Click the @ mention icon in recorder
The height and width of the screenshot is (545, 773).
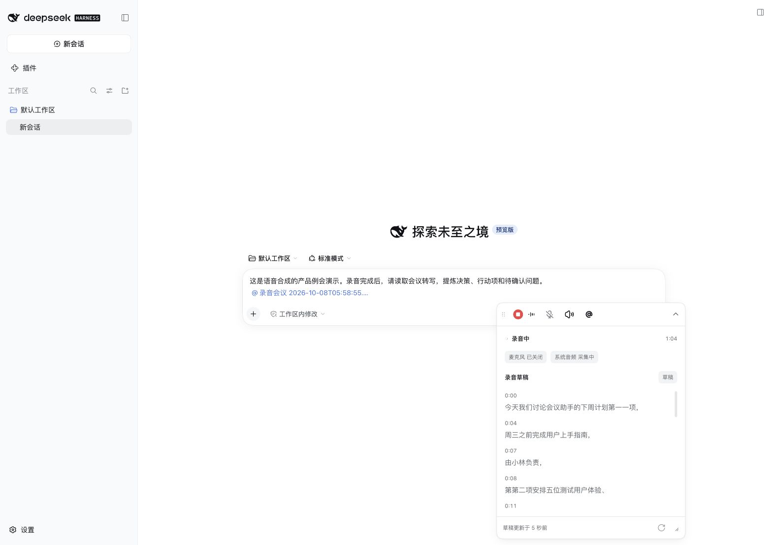coord(589,314)
